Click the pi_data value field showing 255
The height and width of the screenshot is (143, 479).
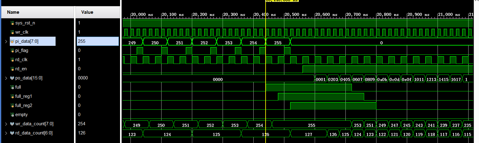[x=97, y=41]
